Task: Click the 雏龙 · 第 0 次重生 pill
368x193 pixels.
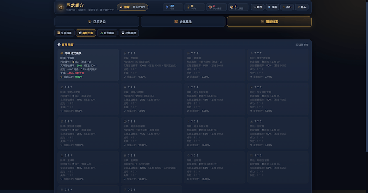Action: [132, 7]
